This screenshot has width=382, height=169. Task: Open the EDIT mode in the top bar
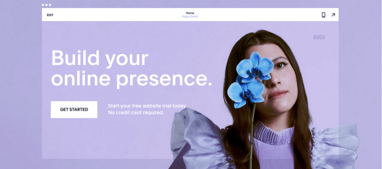click(50, 15)
